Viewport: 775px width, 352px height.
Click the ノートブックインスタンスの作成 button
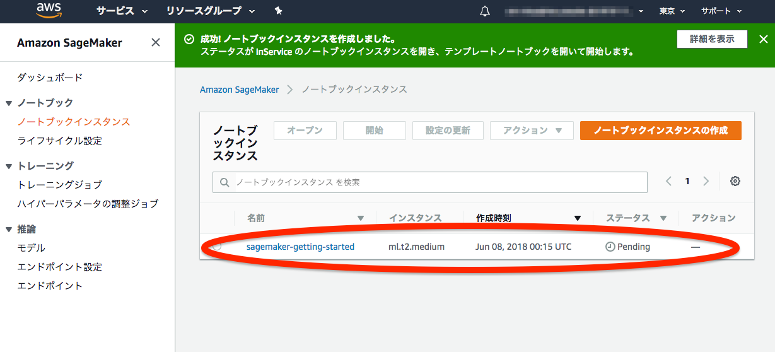(661, 131)
